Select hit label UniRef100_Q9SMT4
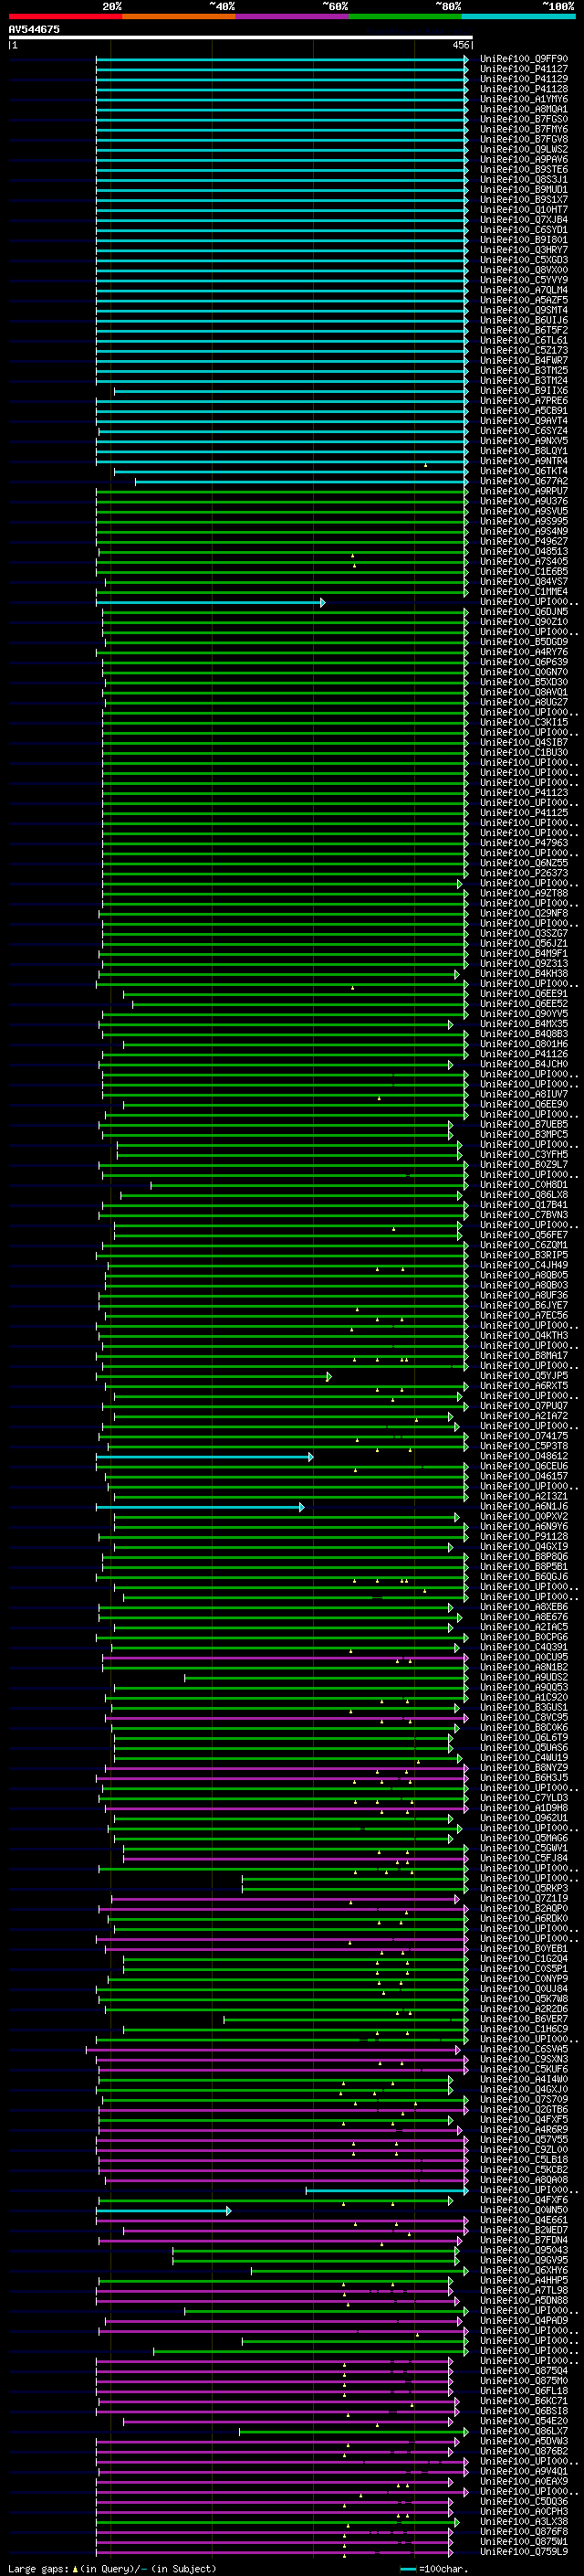The image size is (584, 2576). [x=523, y=310]
